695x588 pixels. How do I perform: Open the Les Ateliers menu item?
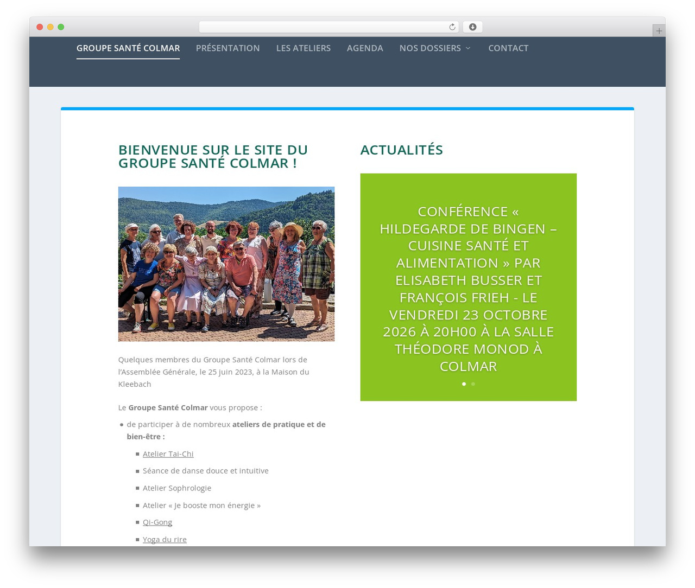click(x=304, y=48)
